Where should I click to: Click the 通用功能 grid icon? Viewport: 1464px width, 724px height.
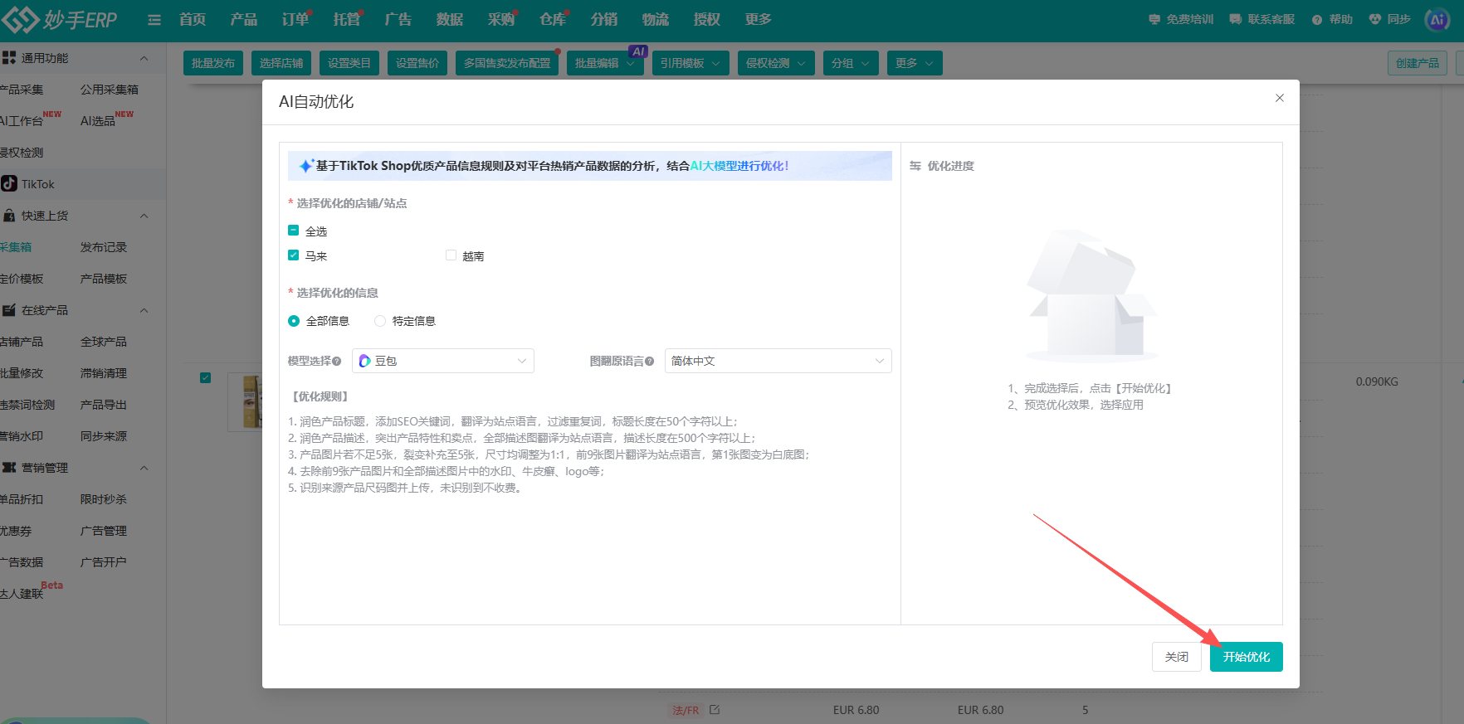pyautogui.click(x=9, y=57)
